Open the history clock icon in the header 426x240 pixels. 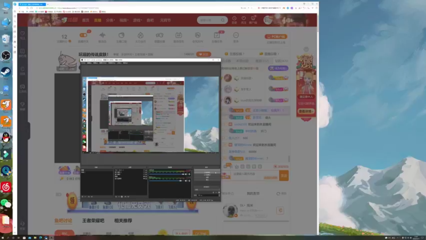click(x=234, y=19)
